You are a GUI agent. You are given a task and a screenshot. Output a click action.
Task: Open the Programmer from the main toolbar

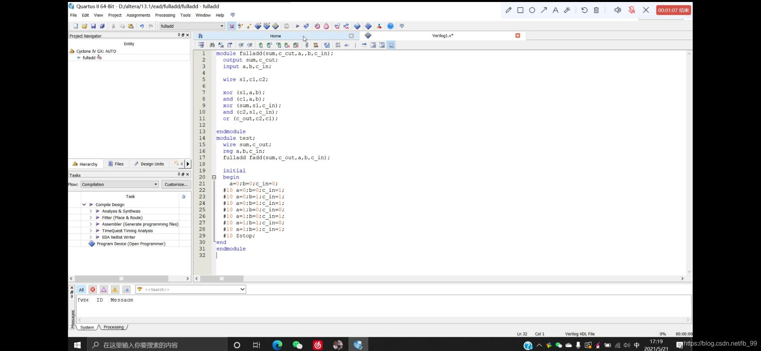click(x=368, y=26)
